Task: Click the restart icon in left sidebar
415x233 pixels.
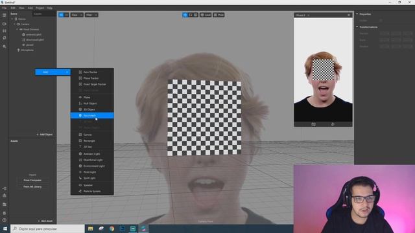Action: (x=5, y=38)
